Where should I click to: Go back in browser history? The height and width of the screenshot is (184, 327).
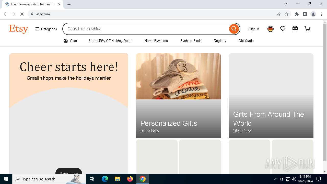(x=6, y=14)
